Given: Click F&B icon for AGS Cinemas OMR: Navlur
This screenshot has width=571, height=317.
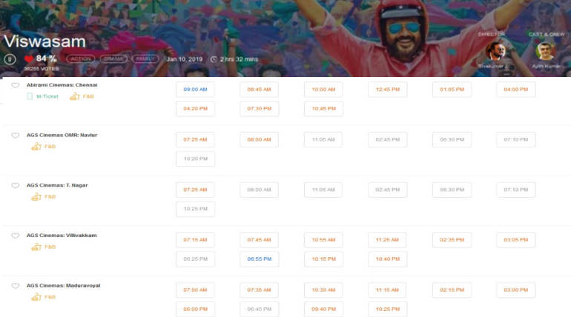Looking at the screenshot, I should click(x=36, y=147).
